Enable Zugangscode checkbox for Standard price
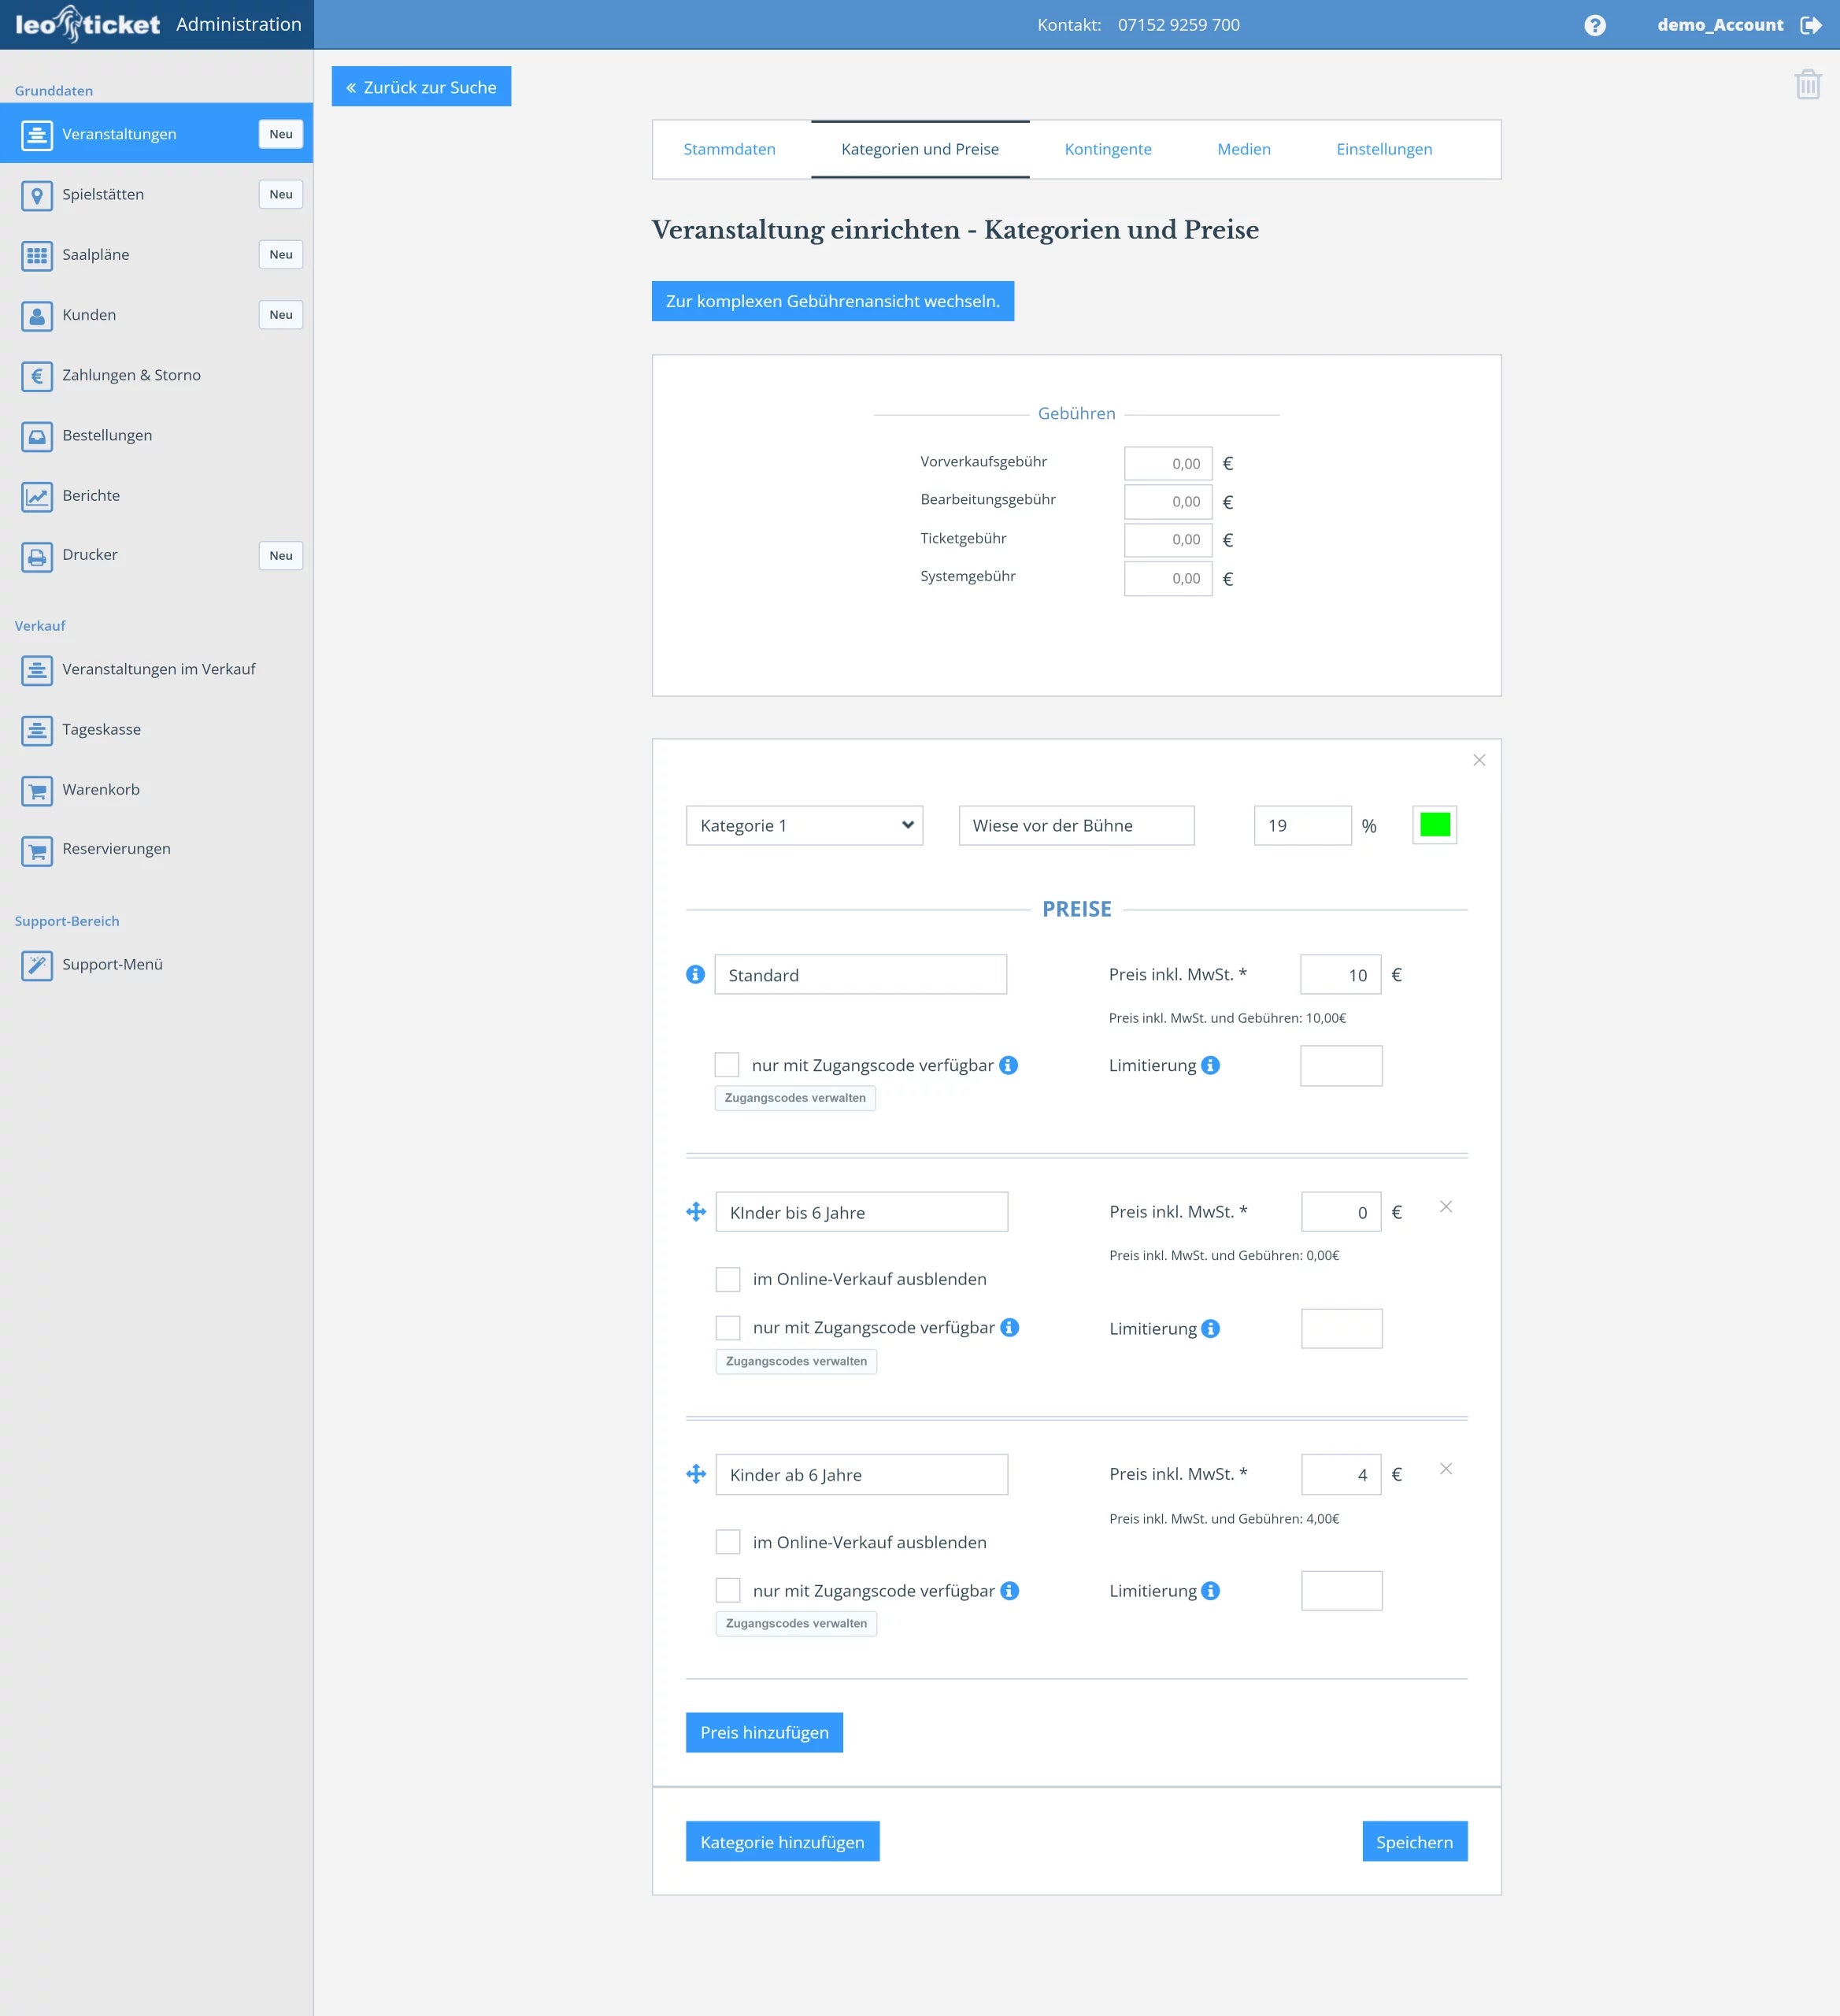 [727, 1064]
